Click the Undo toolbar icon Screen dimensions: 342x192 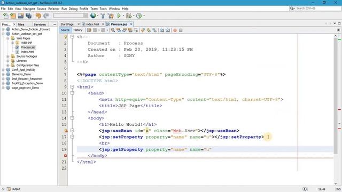tap(38, 15)
